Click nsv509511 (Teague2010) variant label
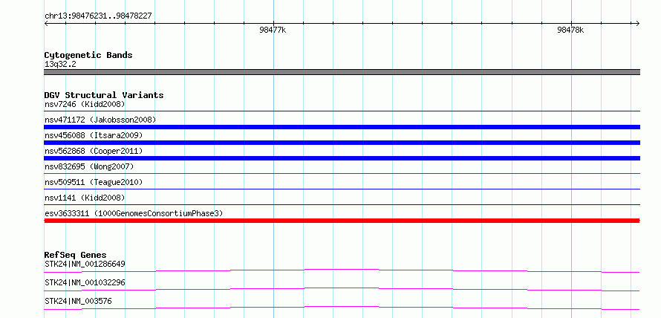 (94, 182)
